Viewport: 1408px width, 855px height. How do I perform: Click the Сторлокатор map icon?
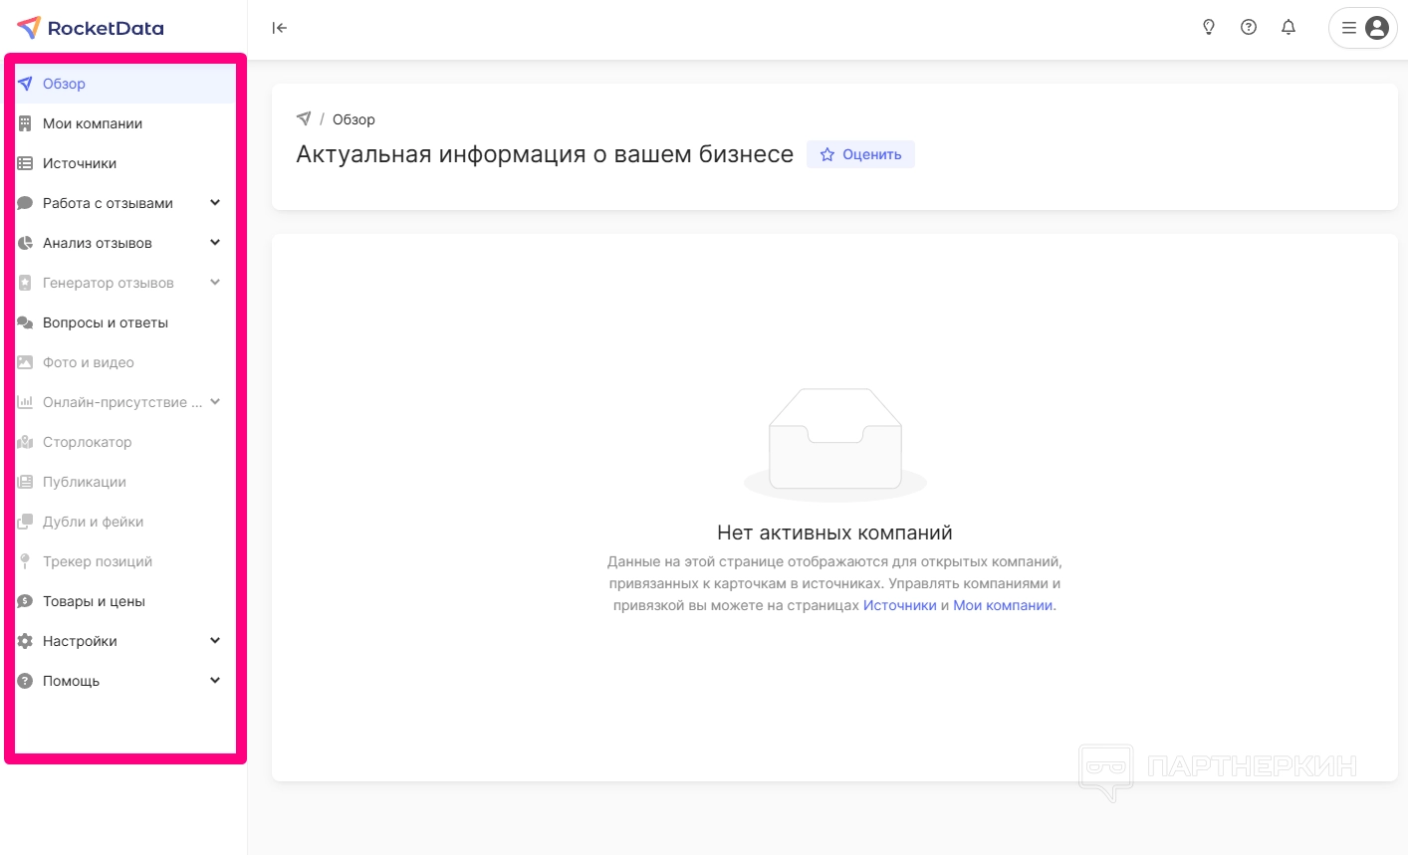pyautogui.click(x=25, y=442)
